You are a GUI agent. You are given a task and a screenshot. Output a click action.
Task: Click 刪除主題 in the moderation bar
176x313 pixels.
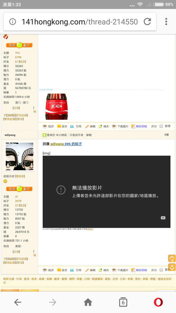point(9,279)
